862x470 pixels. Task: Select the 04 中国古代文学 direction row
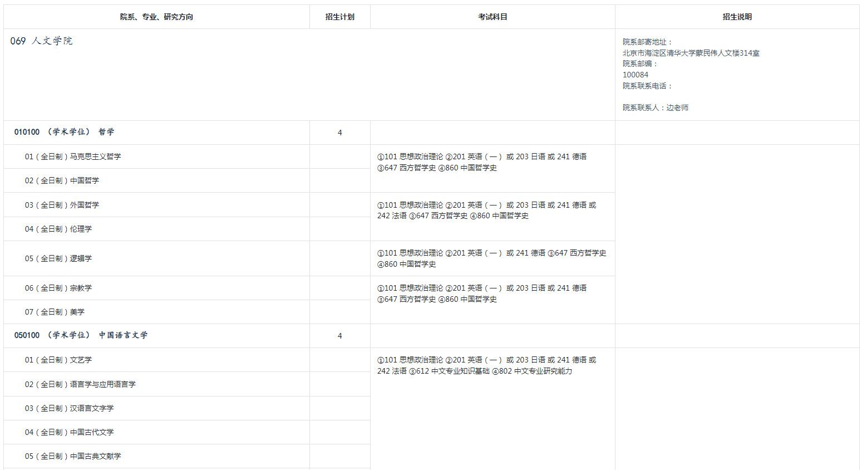point(69,432)
